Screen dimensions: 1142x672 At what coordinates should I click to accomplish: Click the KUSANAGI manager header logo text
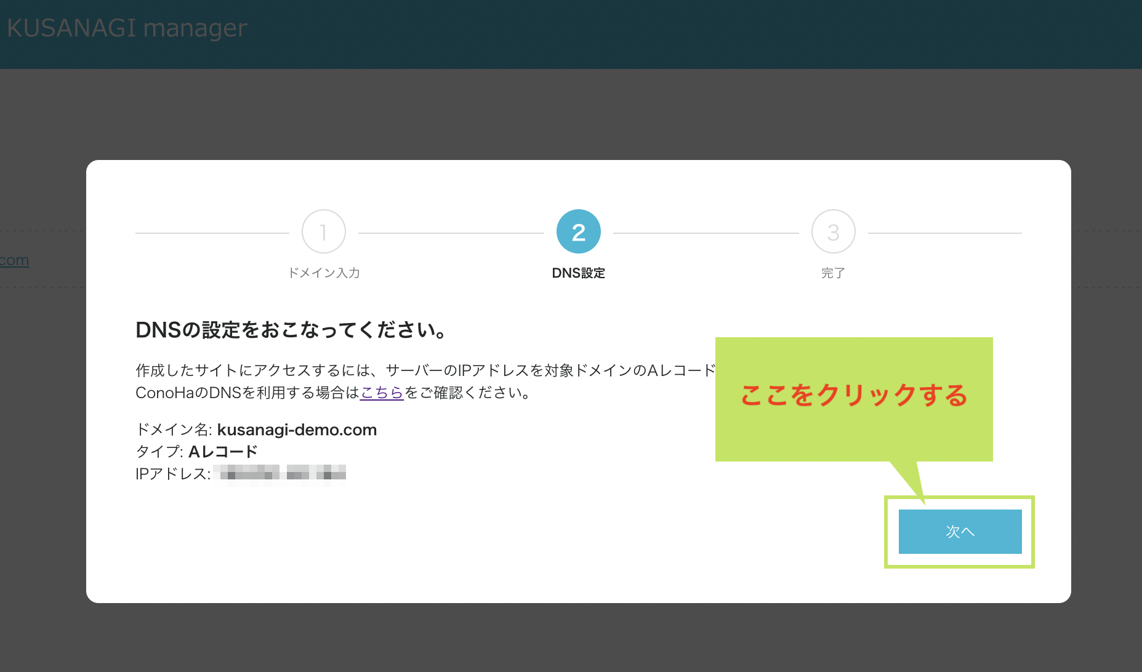pyautogui.click(x=126, y=27)
